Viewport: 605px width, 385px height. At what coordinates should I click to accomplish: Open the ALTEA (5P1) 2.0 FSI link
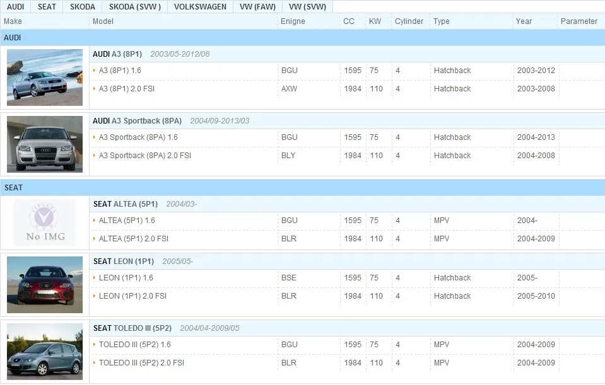[134, 239]
